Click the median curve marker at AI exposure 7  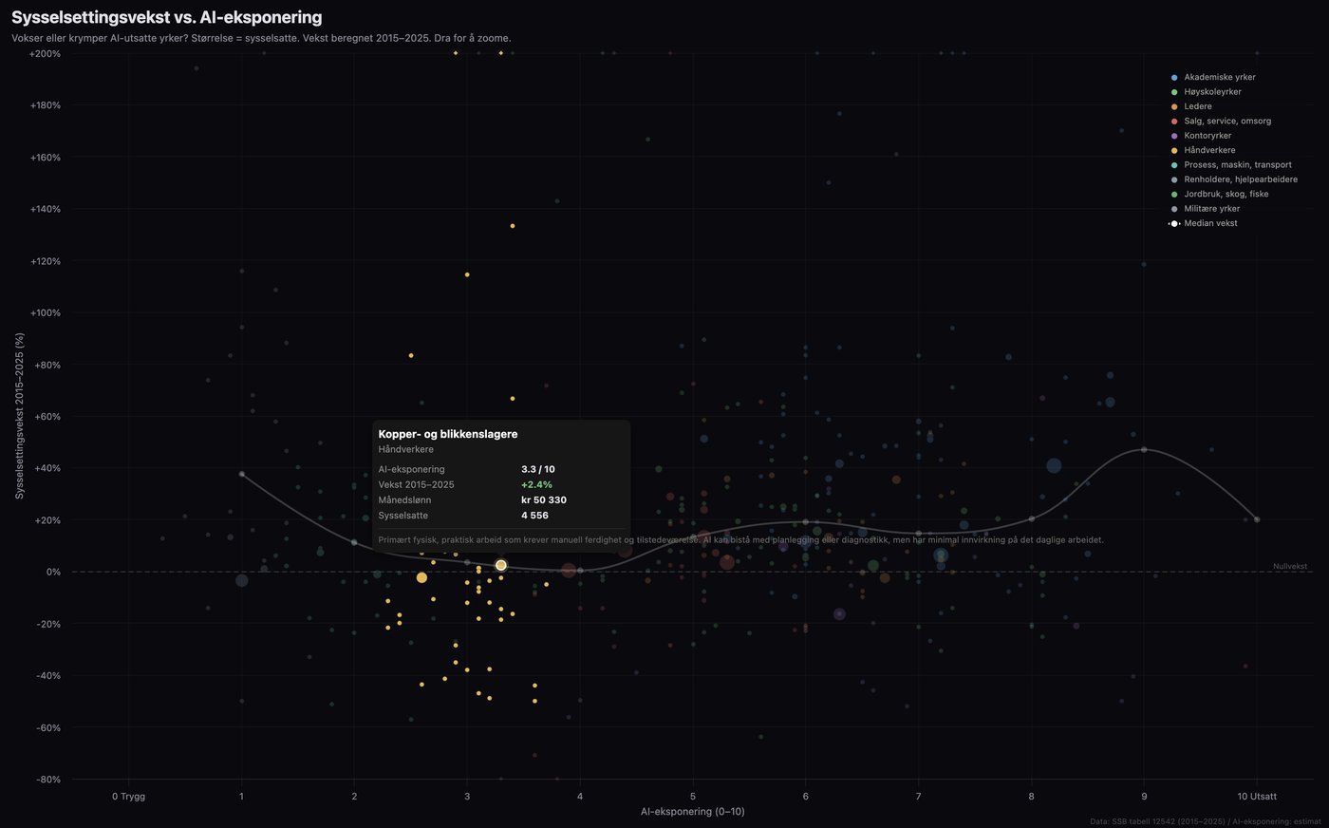point(919,534)
